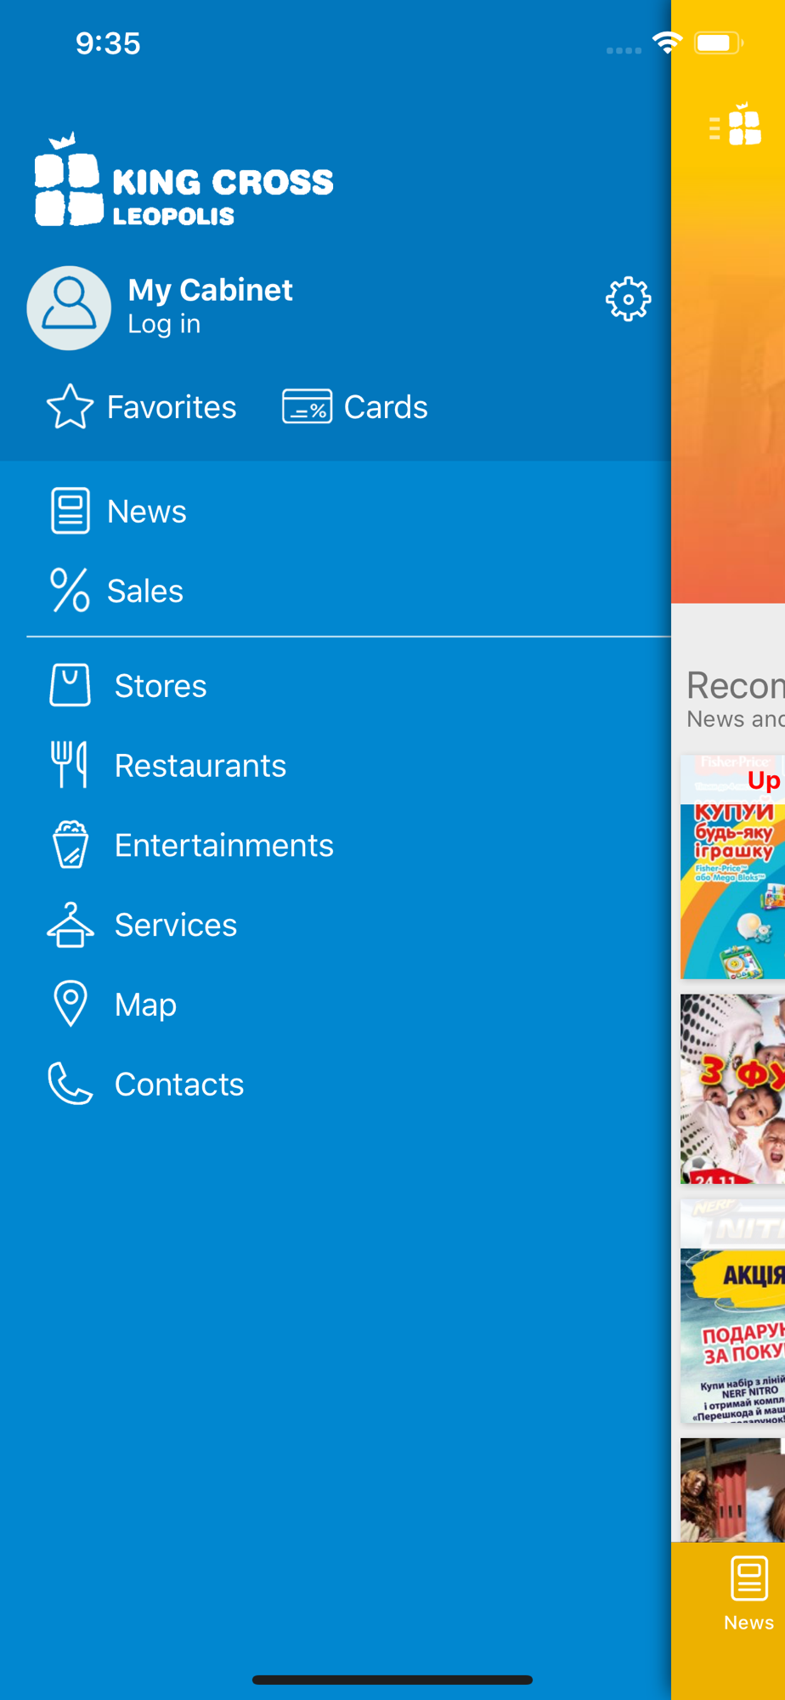Tap the Log in link
Screen dimensions: 785x1700
[x=164, y=324]
